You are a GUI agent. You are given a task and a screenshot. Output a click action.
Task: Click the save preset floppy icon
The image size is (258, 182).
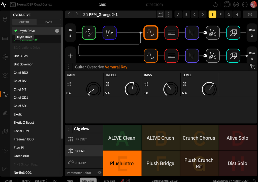click(x=160, y=14)
